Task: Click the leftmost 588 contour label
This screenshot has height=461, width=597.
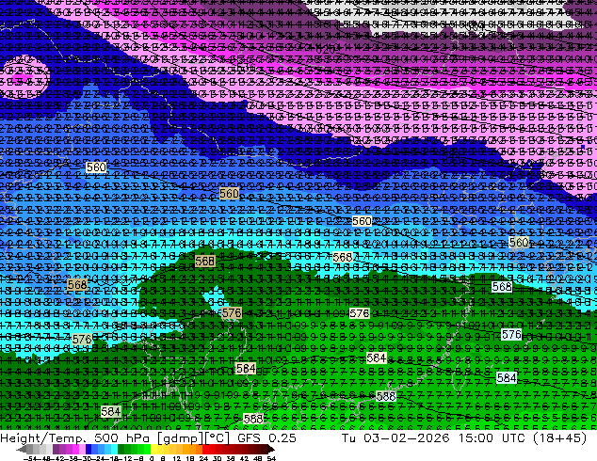Action: pos(253,420)
